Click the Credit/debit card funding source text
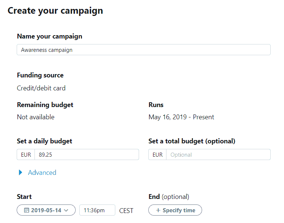 pyautogui.click(x=41, y=88)
